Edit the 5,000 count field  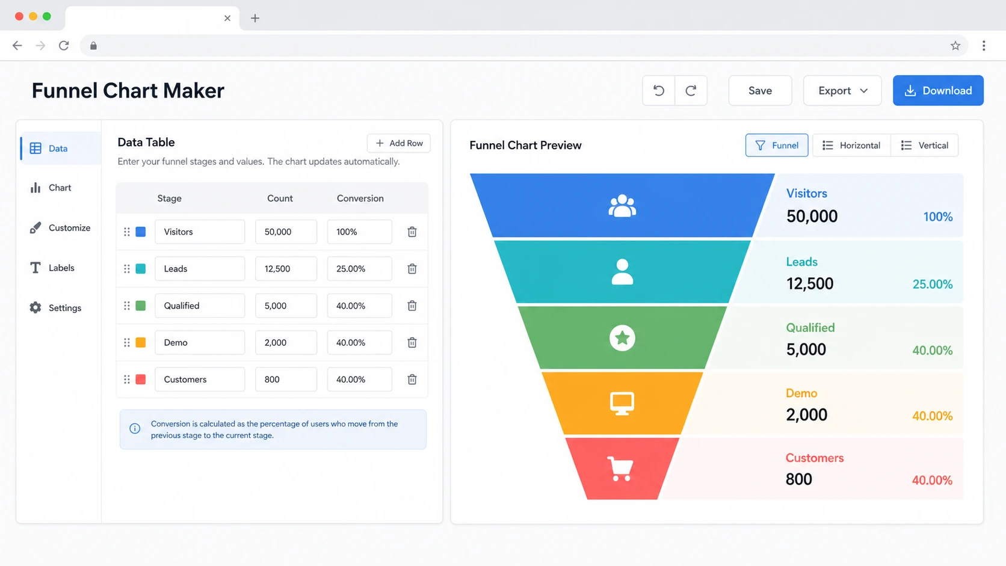tap(286, 306)
